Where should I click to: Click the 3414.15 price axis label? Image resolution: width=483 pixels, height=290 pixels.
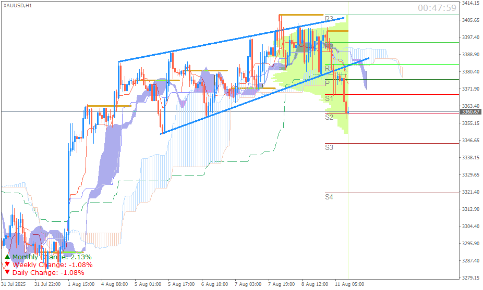470,3
